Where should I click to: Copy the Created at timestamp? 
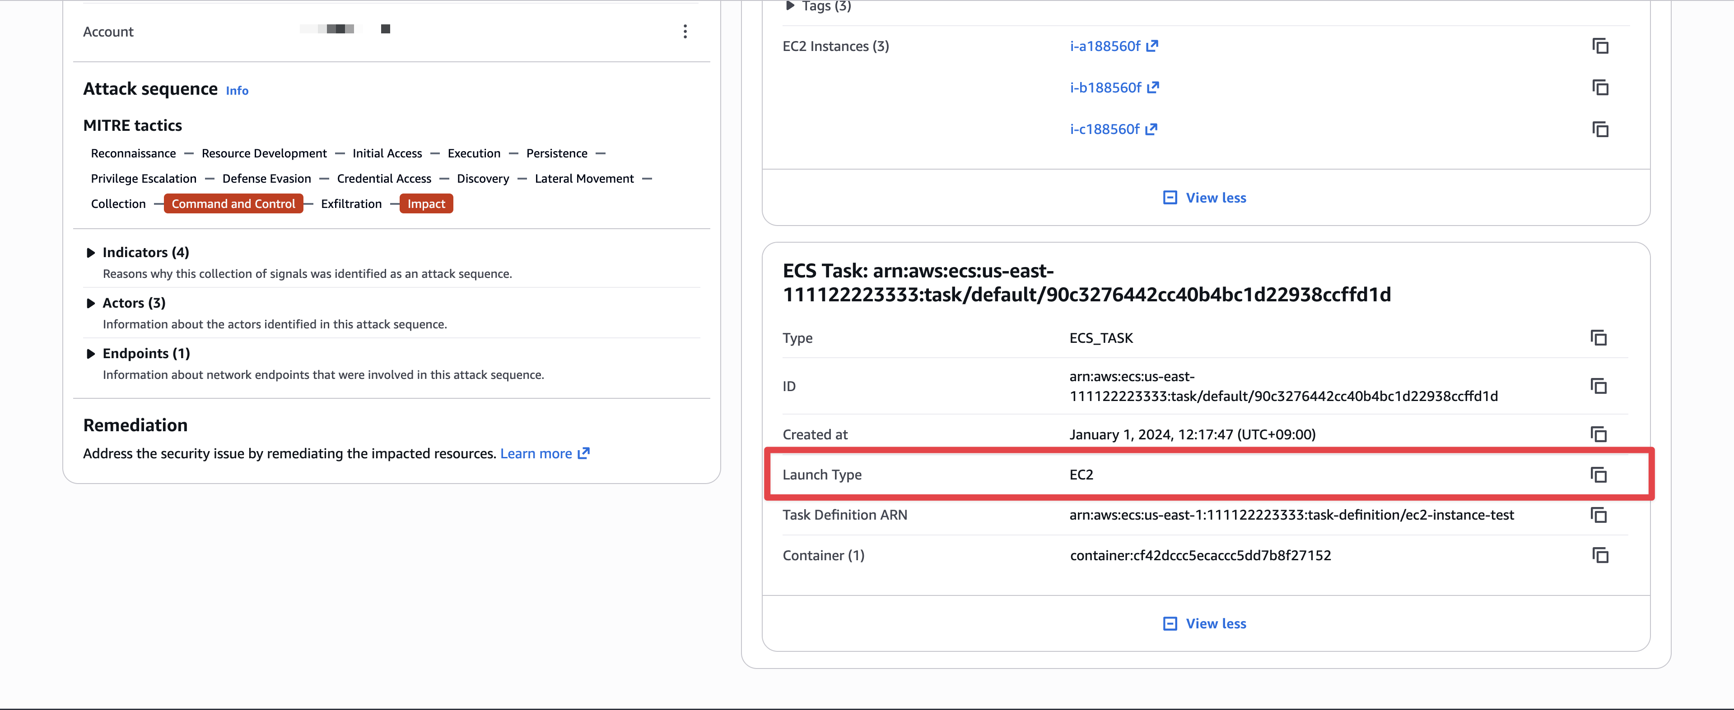point(1598,434)
